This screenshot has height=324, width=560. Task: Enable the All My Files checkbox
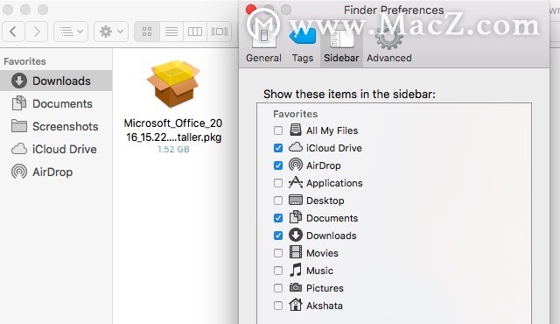278,130
